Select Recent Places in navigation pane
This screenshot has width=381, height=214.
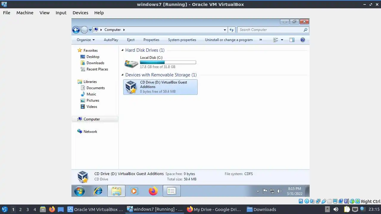point(97,69)
